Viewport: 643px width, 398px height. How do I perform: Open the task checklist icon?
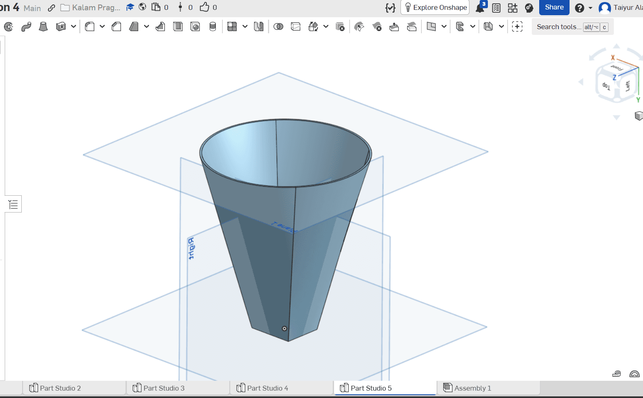tap(496, 7)
